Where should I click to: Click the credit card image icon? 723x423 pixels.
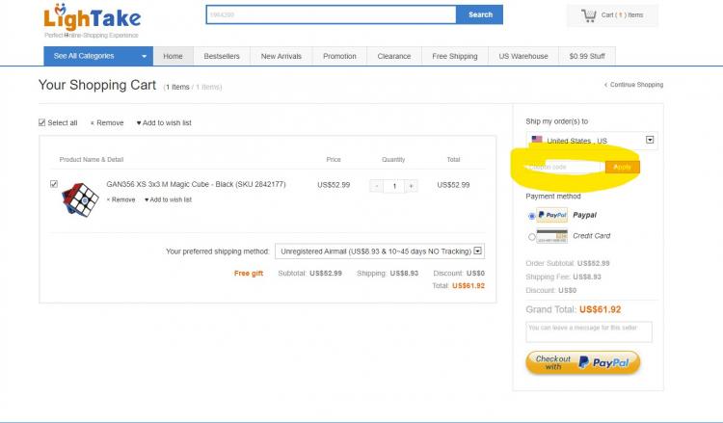[552, 236]
